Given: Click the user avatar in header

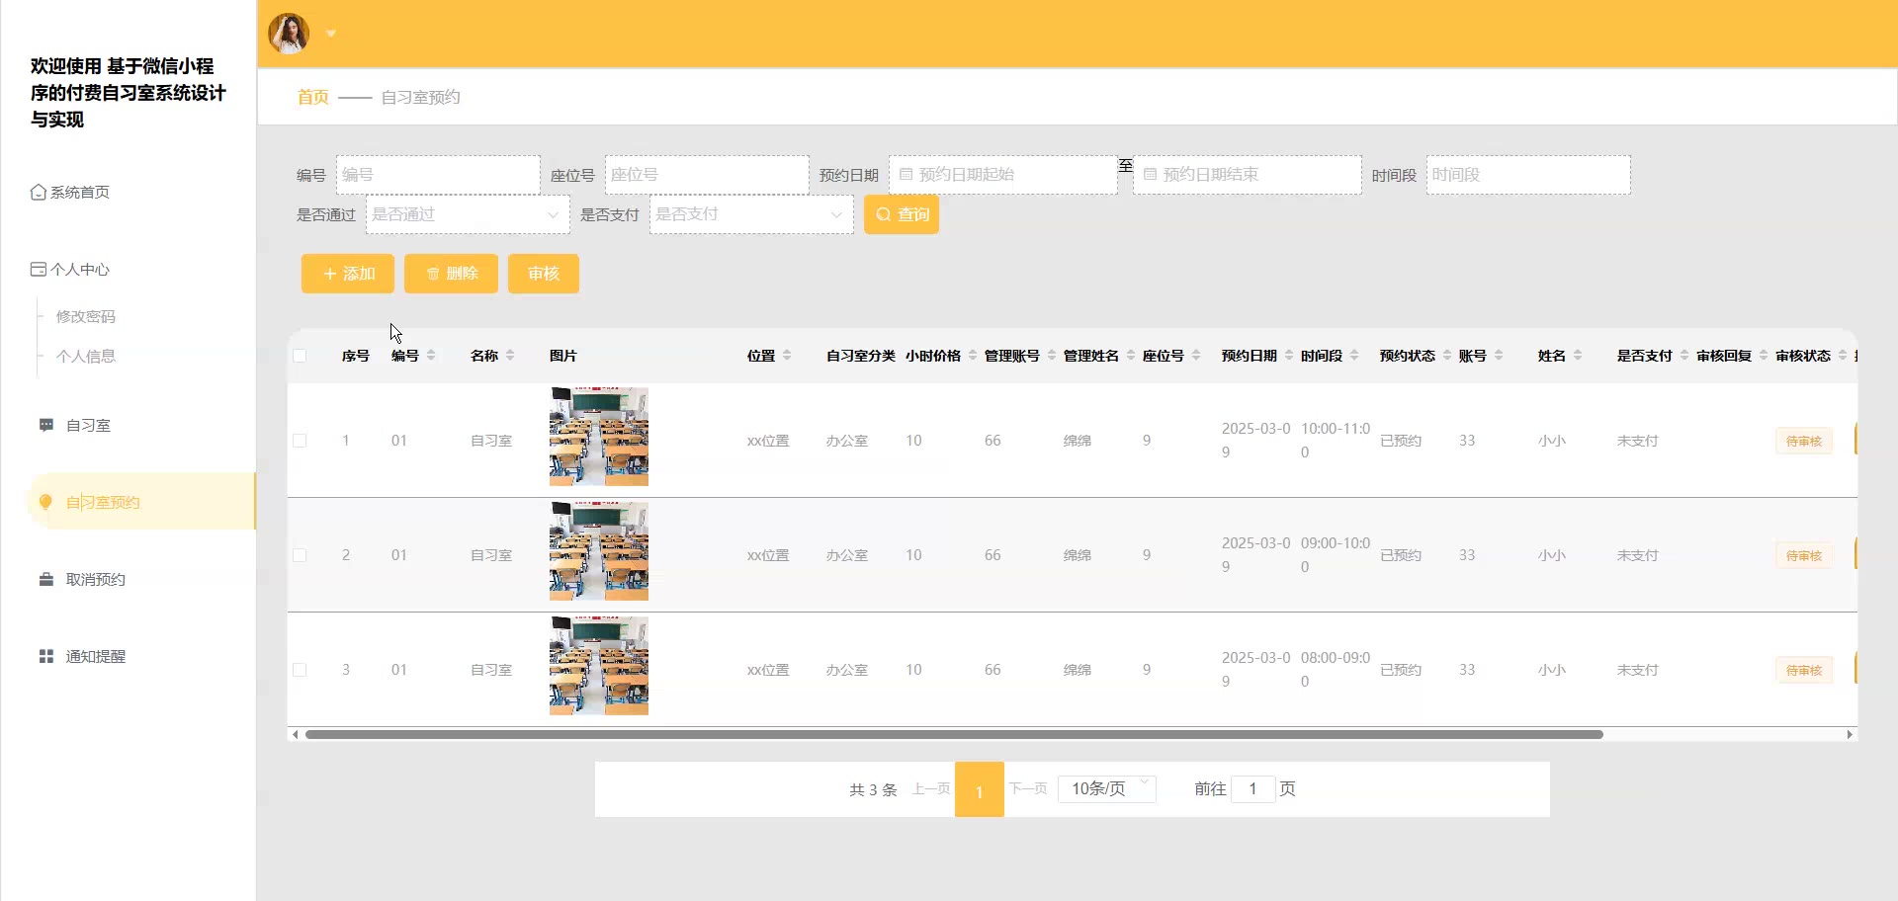Looking at the screenshot, I should click(x=289, y=34).
